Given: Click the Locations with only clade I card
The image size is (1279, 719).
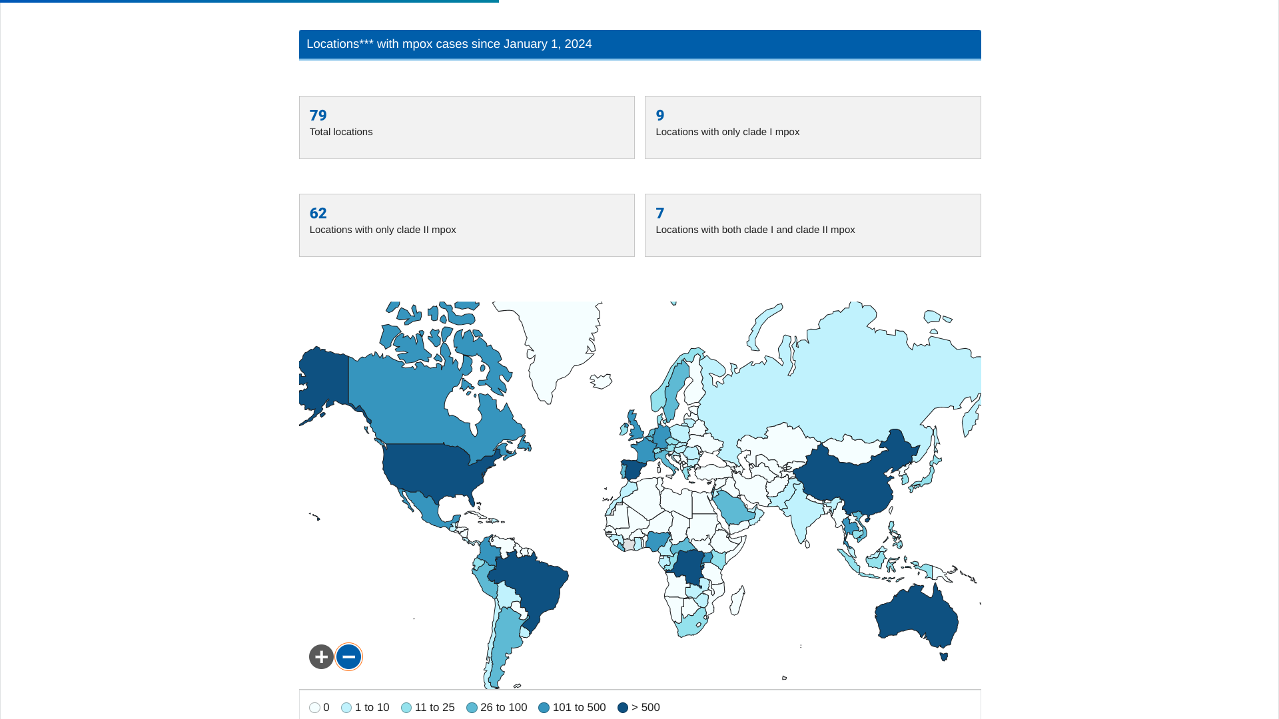Looking at the screenshot, I should pos(812,127).
